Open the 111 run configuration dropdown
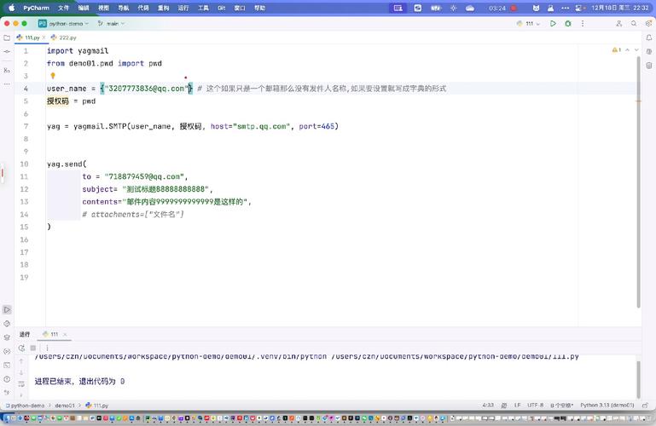 (529, 24)
